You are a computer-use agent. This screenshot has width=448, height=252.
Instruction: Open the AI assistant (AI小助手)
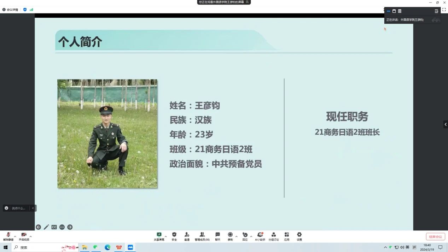coord(260,236)
